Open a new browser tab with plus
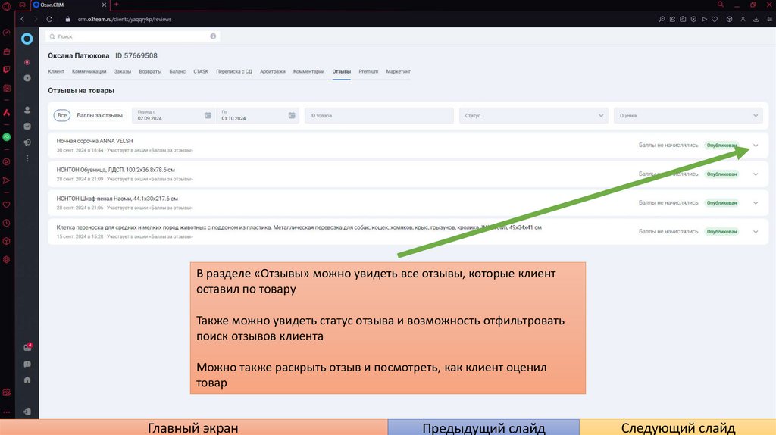The width and height of the screenshot is (776, 435). [x=116, y=5]
